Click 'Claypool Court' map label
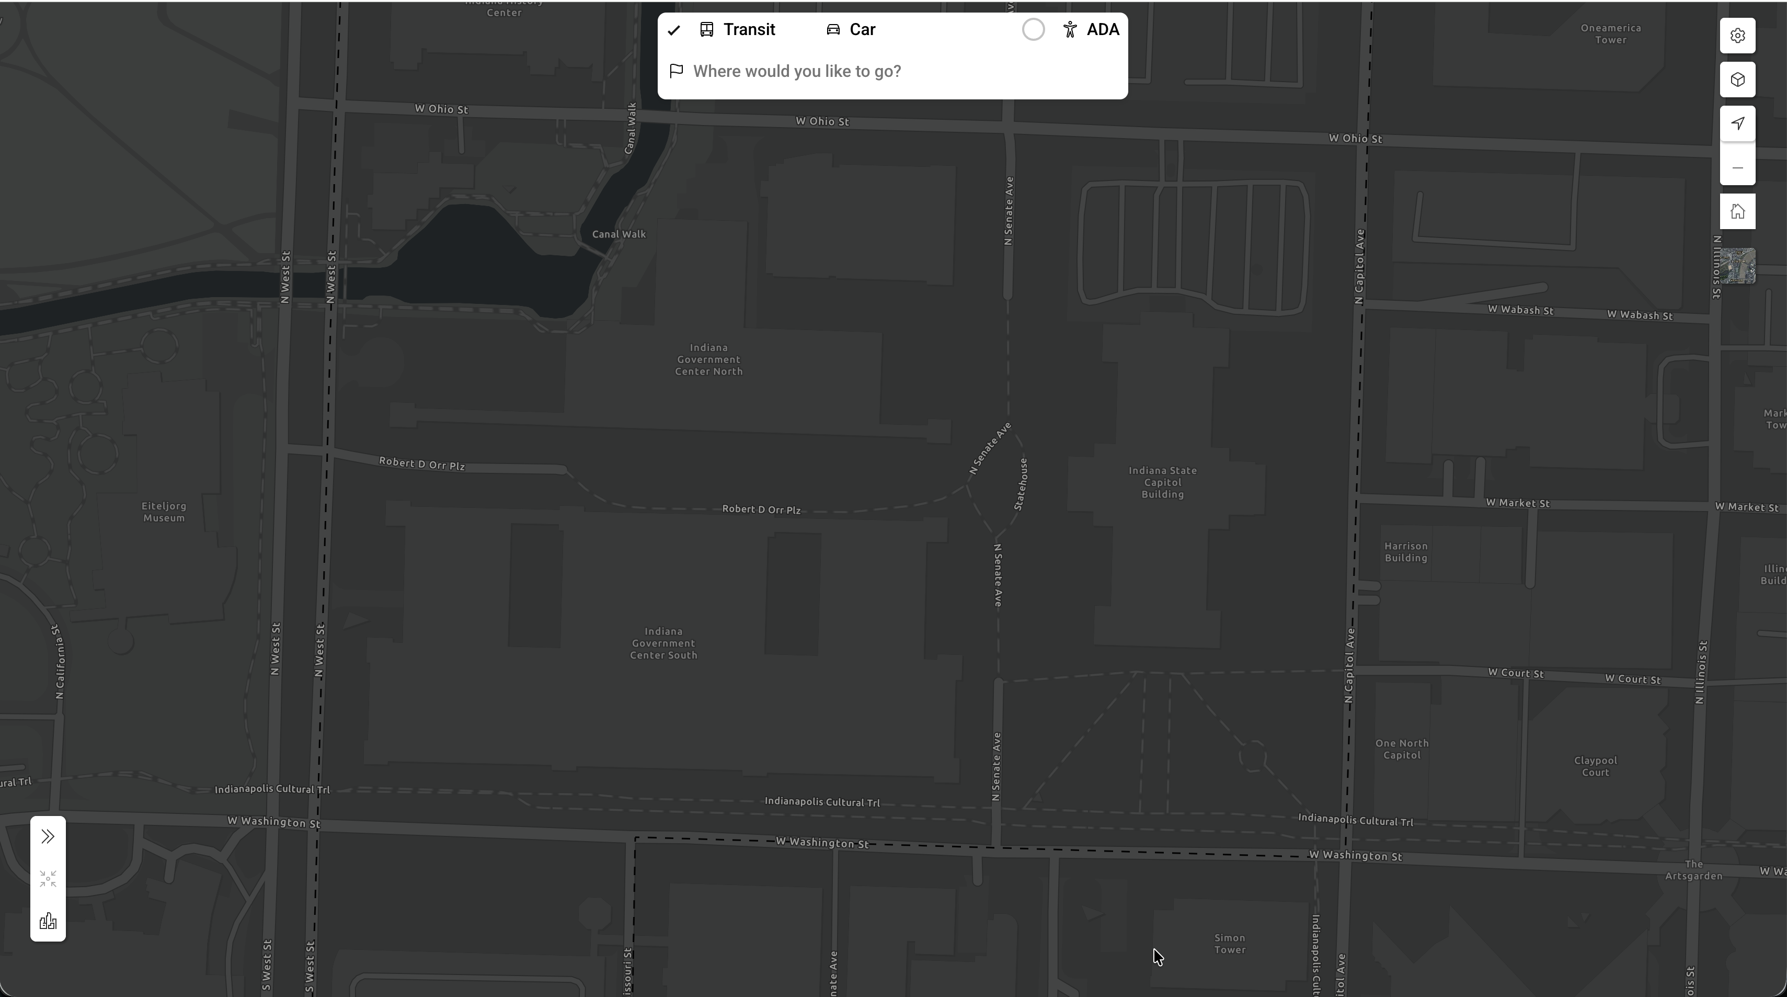The image size is (1787, 997). 1595,766
